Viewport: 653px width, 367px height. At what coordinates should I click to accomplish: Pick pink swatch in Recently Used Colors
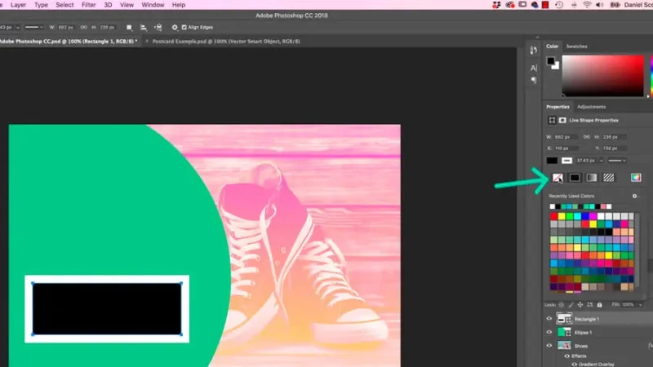603,206
